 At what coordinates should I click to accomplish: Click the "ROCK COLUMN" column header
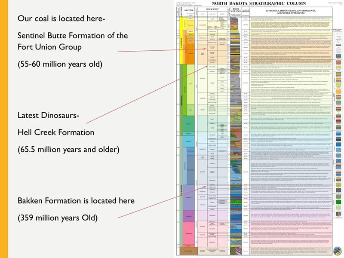point(236,10)
